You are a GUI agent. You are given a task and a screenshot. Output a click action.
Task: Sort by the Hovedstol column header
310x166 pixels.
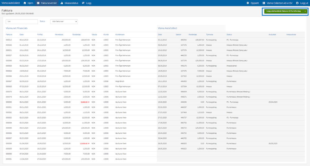[x=59, y=35]
